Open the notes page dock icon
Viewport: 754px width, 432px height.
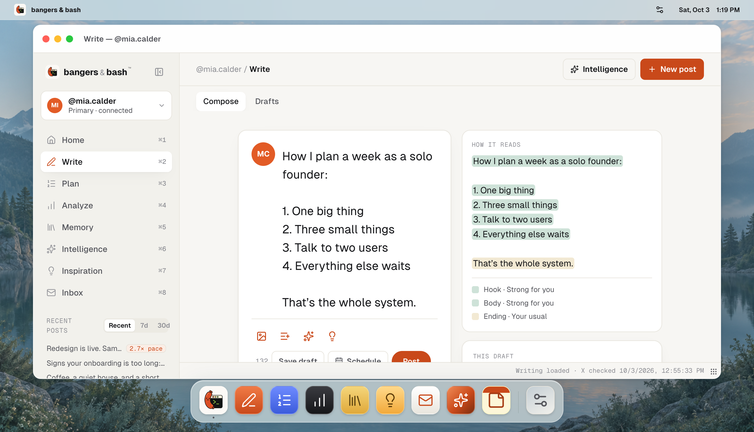click(496, 400)
